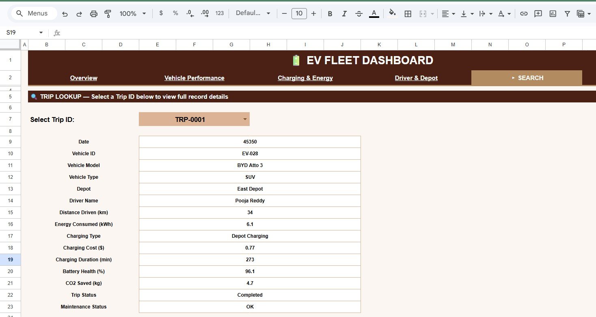Increase decimal places
Screen dimensions: 596x317
click(205, 13)
